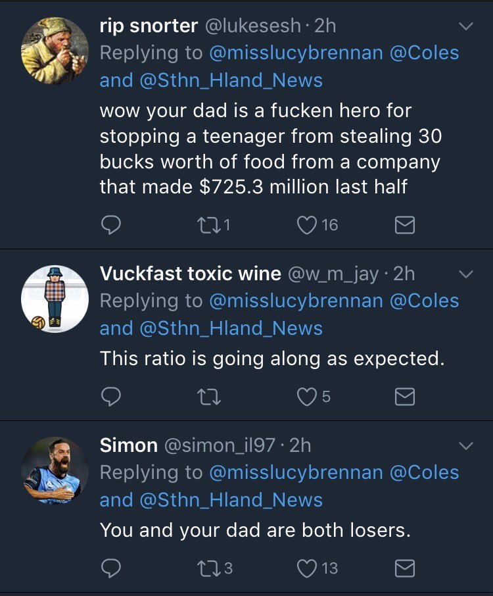
Task: Retweet Simon's tweet with 3 retweets
Action: click(x=208, y=568)
